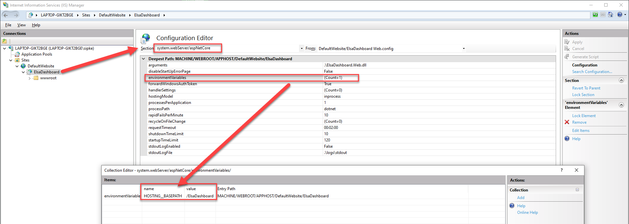
Task: Click the Back navigation arrow
Action: pos(6,15)
